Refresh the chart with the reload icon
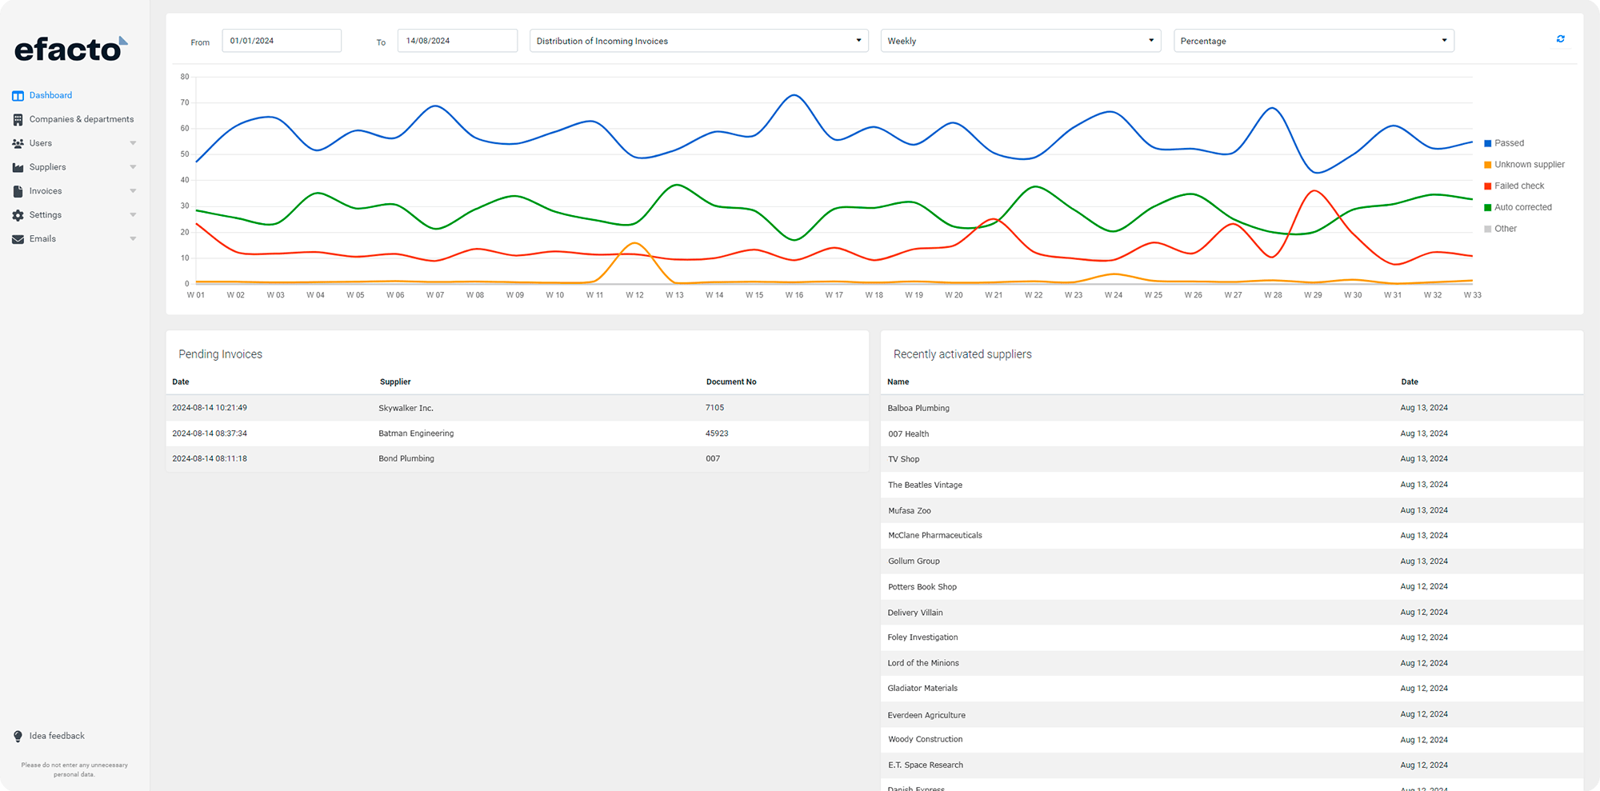Screen dimensions: 1600x791 (x=1560, y=39)
